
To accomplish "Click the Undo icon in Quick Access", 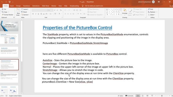I will pos(2,2).
